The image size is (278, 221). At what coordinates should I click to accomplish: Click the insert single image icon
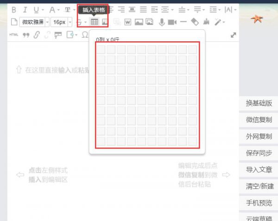tap(139, 22)
